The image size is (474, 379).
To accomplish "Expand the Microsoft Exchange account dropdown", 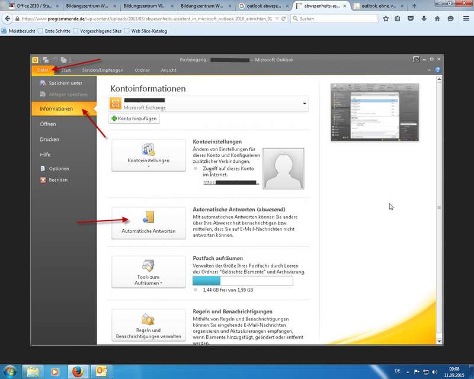I will pyautogui.click(x=305, y=104).
